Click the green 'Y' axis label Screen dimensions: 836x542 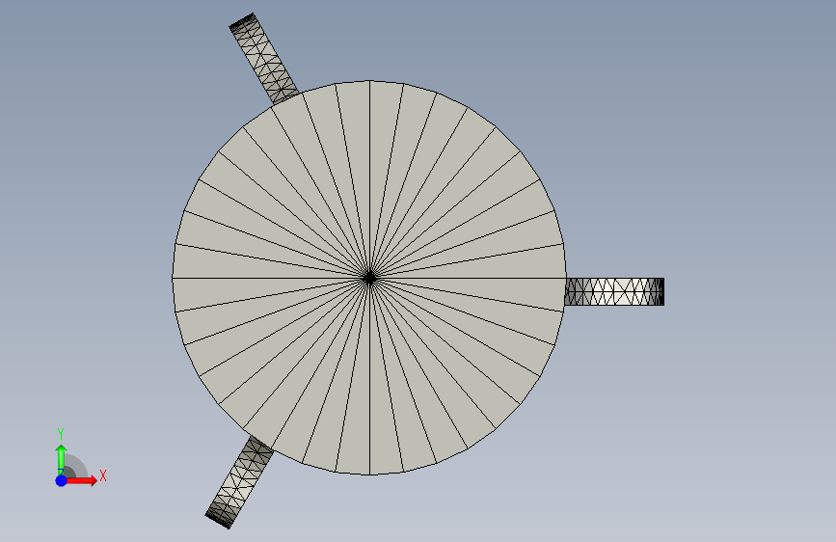pos(61,434)
